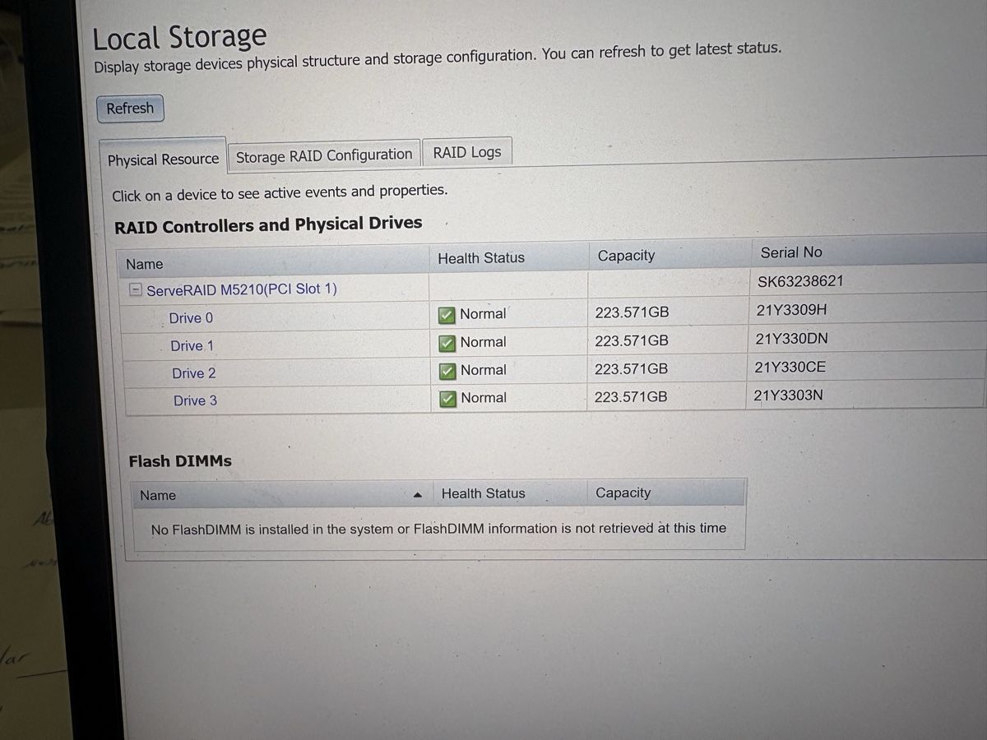Viewport: 987px width, 740px height.
Task: Click the 223.571GB capacity of Drive 2
Action: point(632,368)
